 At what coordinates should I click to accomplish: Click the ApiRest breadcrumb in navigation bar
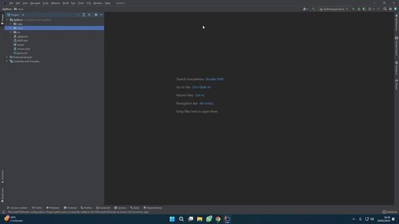(x=7, y=9)
